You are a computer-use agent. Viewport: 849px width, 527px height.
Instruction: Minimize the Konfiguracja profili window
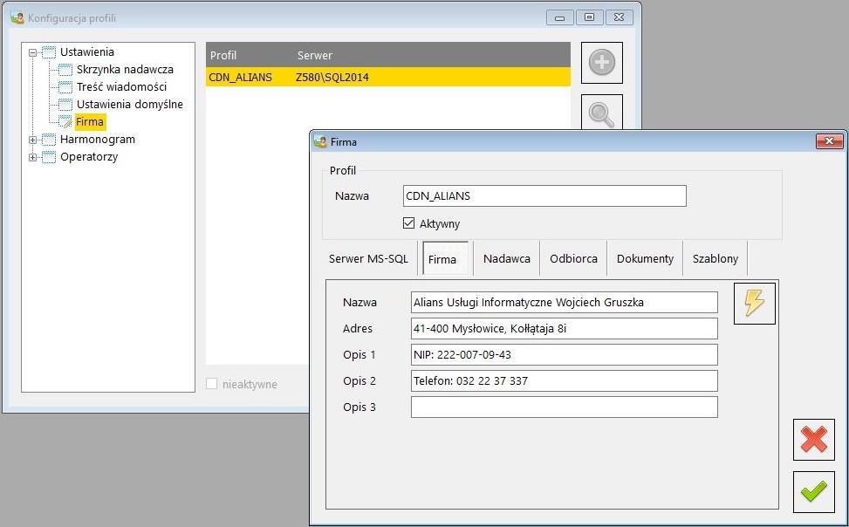(x=560, y=17)
